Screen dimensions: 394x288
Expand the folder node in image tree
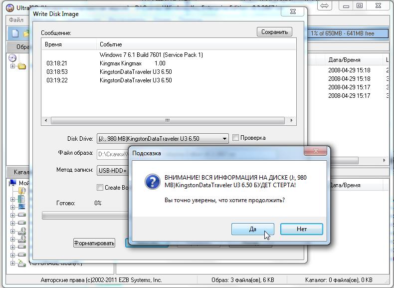pyautogui.click(x=12, y=66)
